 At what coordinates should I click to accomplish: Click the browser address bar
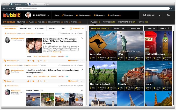pos(93,9)
